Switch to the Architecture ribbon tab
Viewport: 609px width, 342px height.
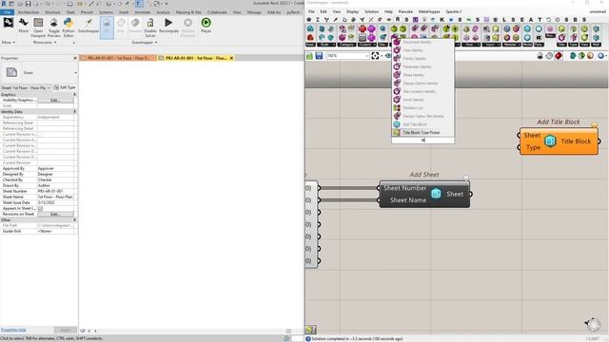tap(29, 12)
